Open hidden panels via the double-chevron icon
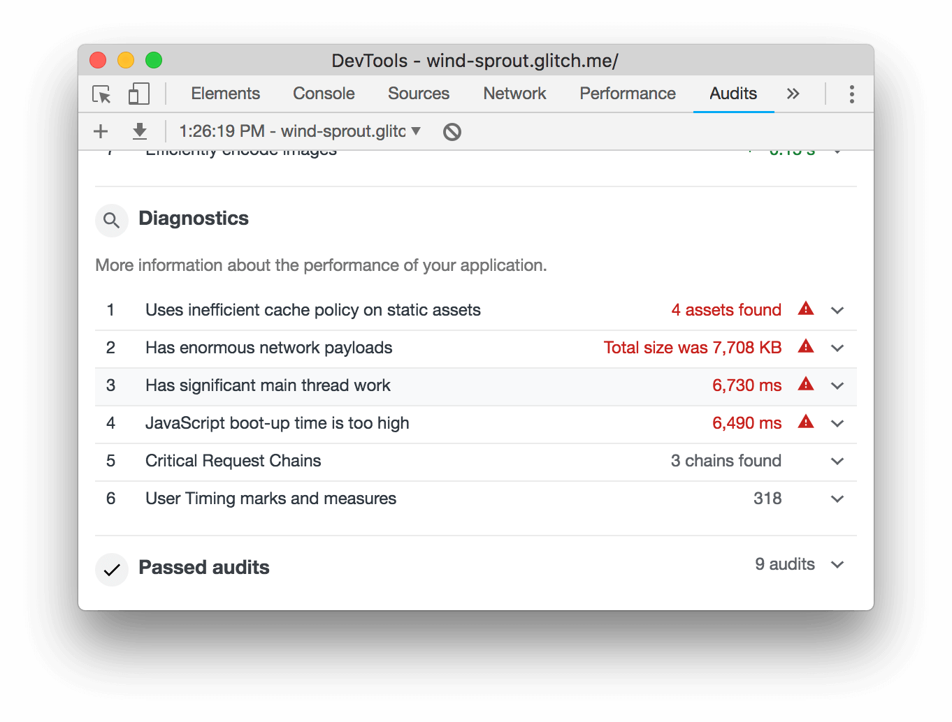This screenshot has width=952, height=722. (793, 93)
